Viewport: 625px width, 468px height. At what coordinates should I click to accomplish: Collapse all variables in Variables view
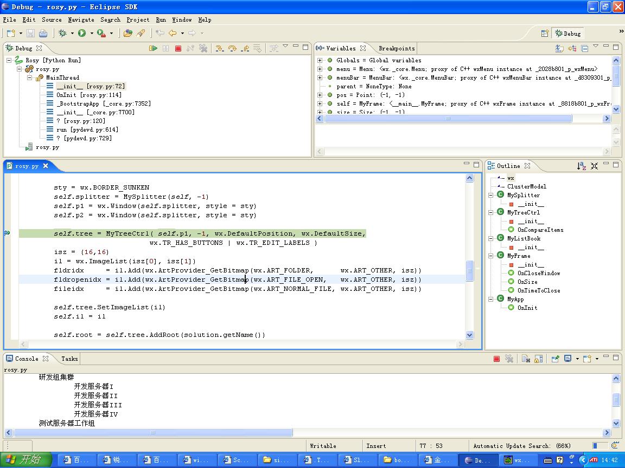tap(584, 48)
